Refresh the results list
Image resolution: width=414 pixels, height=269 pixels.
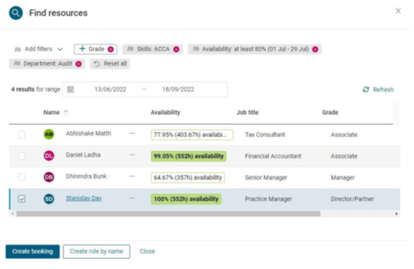click(x=378, y=90)
